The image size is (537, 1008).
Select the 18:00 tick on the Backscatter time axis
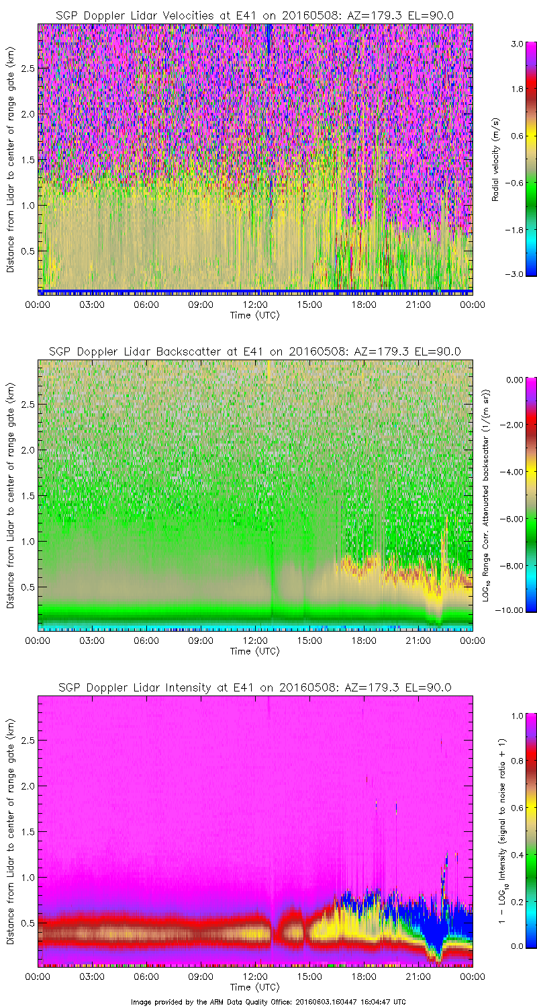[364, 640]
